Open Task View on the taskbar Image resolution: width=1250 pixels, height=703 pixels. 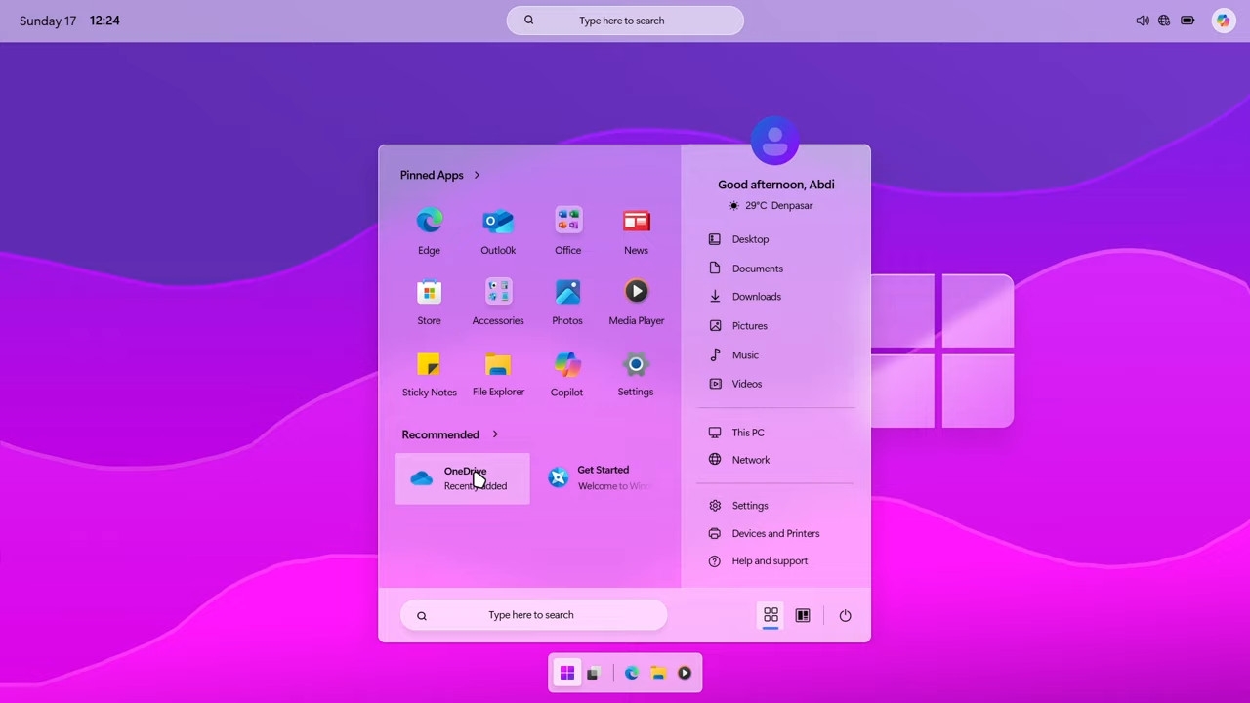click(593, 673)
